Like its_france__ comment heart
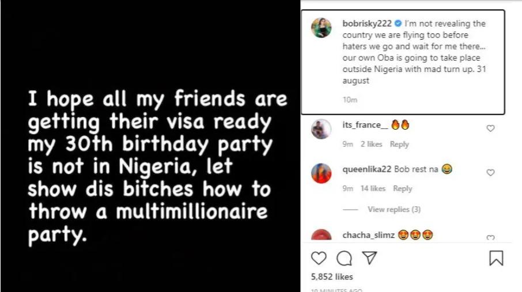Viewport: 522px width, 292px height. click(490, 128)
